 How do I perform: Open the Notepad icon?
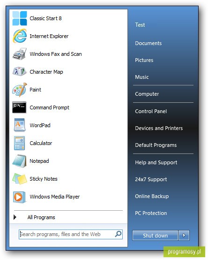[x=19, y=161]
